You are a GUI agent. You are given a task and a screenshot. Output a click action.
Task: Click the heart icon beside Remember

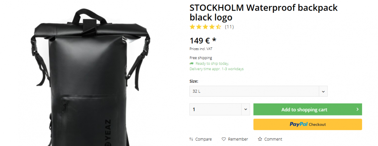[224, 139]
